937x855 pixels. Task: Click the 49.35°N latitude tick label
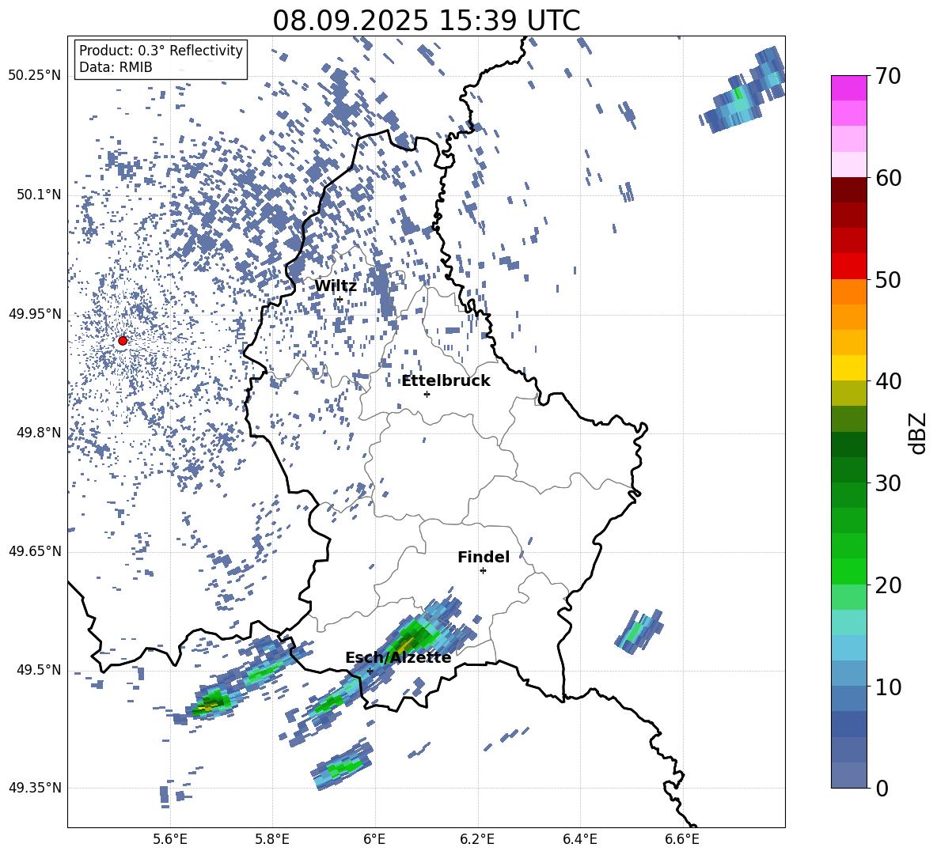35,788
